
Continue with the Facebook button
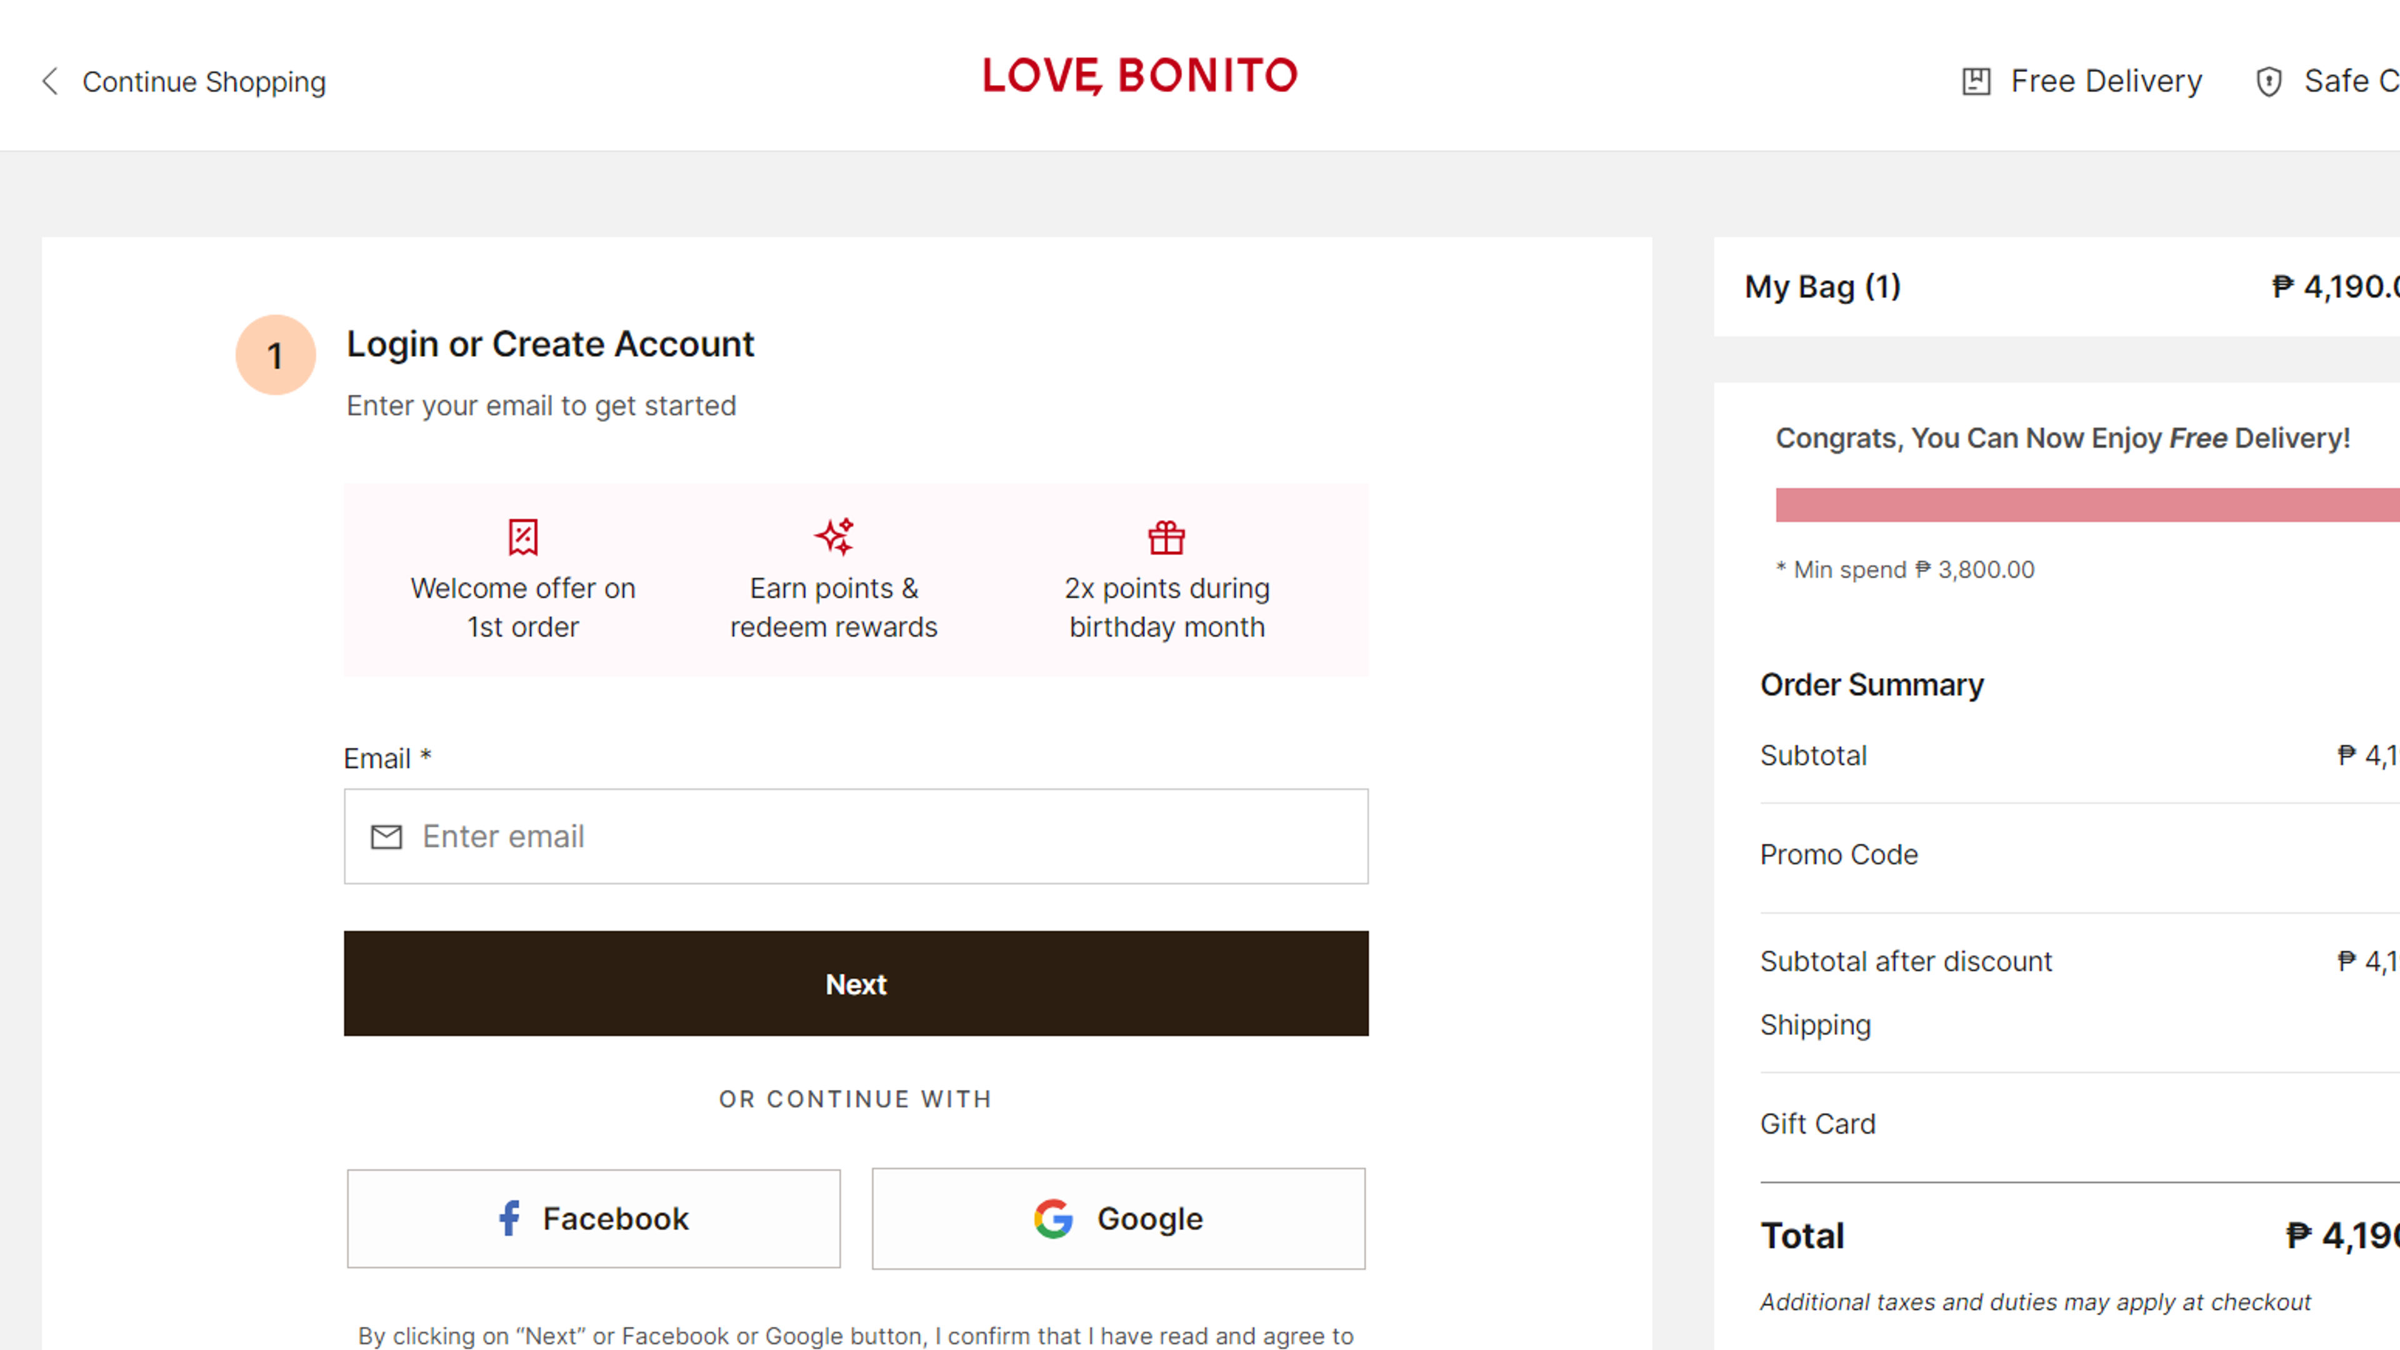click(x=594, y=1217)
